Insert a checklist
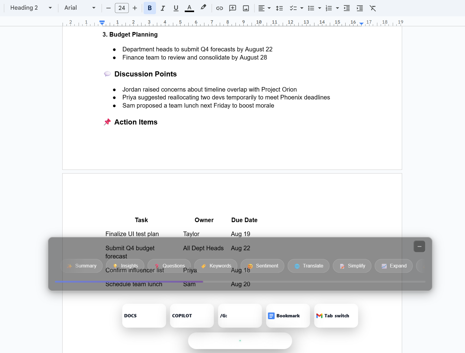This screenshot has width=465, height=353. (x=293, y=8)
